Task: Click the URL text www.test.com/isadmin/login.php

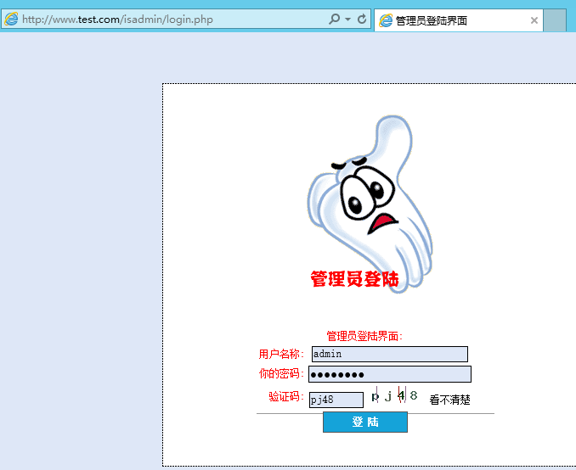Action: [118, 20]
